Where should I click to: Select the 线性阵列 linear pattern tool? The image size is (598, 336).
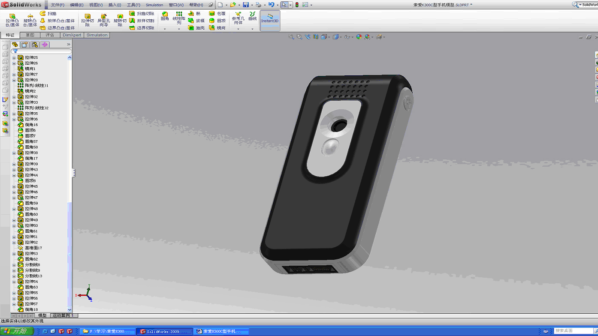[179, 18]
